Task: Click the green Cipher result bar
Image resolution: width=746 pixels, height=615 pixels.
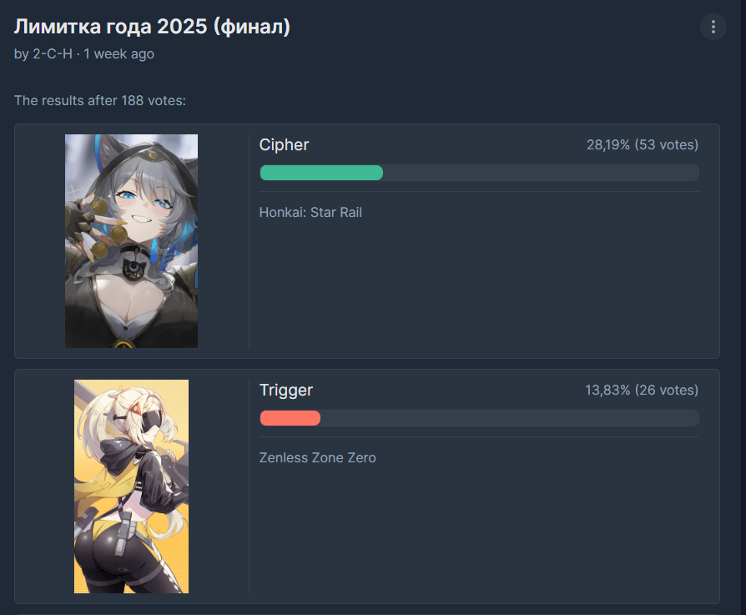Action: pos(321,173)
